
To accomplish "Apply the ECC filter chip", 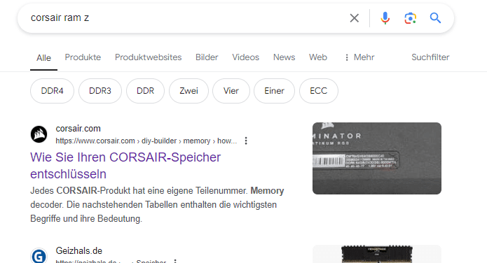I will [x=319, y=91].
